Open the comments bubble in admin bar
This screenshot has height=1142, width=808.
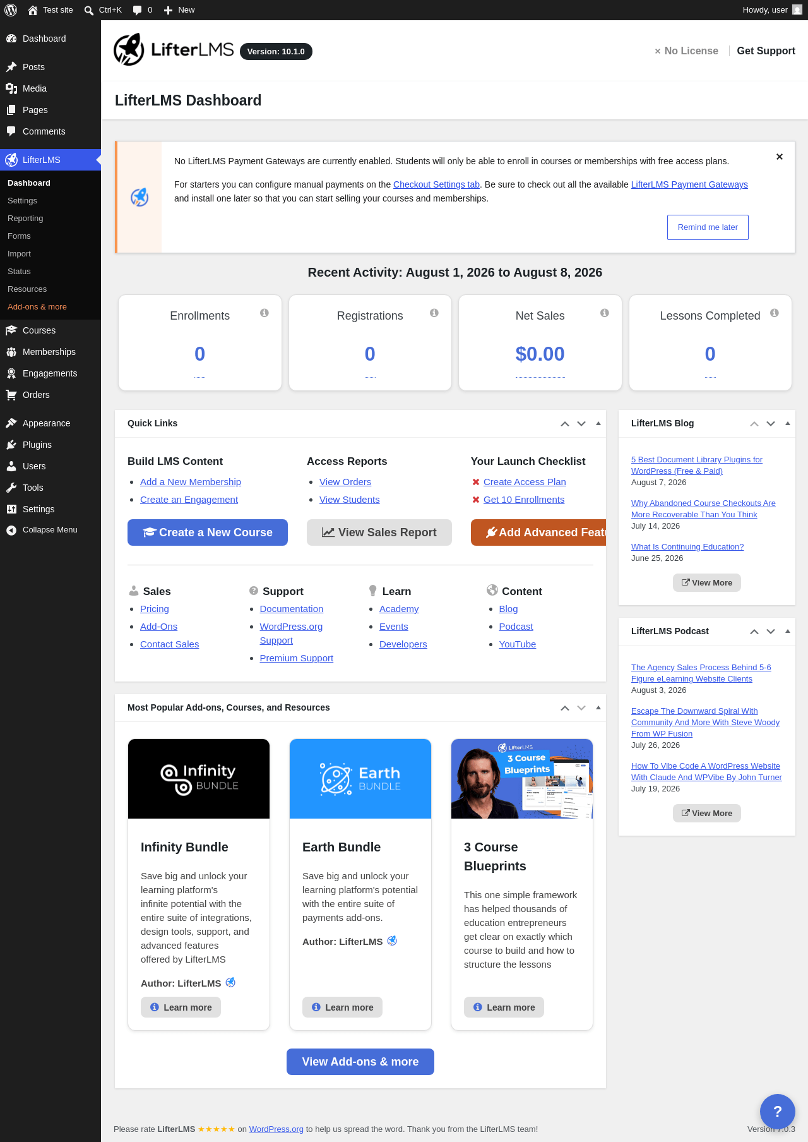click(x=137, y=10)
